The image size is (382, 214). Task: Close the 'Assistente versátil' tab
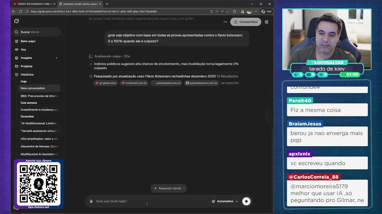(x=100, y=4)
